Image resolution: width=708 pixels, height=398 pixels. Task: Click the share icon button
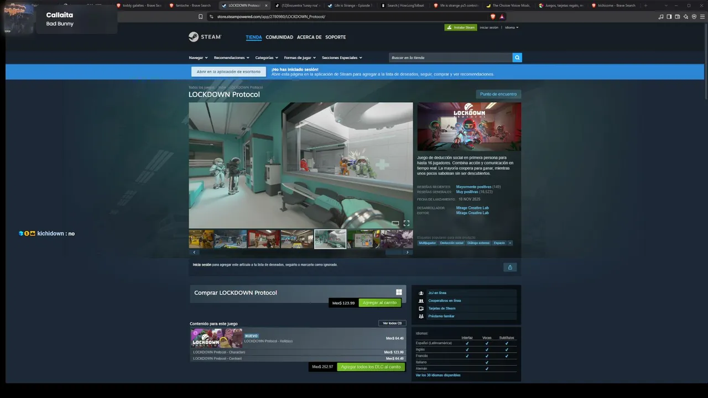(510, 268)
